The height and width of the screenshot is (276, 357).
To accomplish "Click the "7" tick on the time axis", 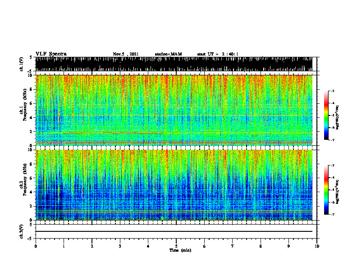I will click(233, 246).
